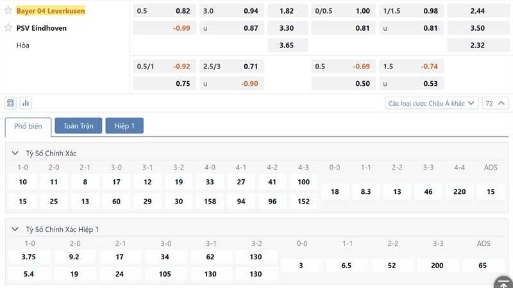Bet first-half 3-0 away at 105

click(165, 274)
